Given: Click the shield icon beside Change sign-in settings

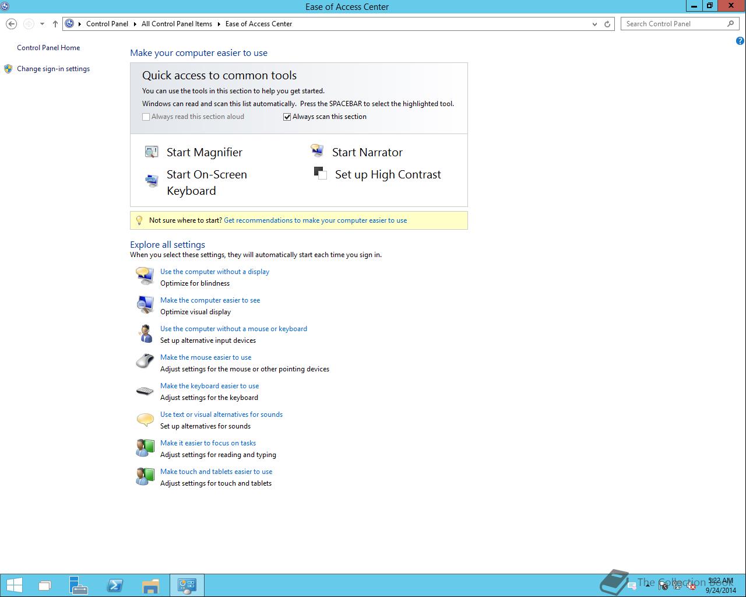Looking at the screenshot, I should pos(8,69).
